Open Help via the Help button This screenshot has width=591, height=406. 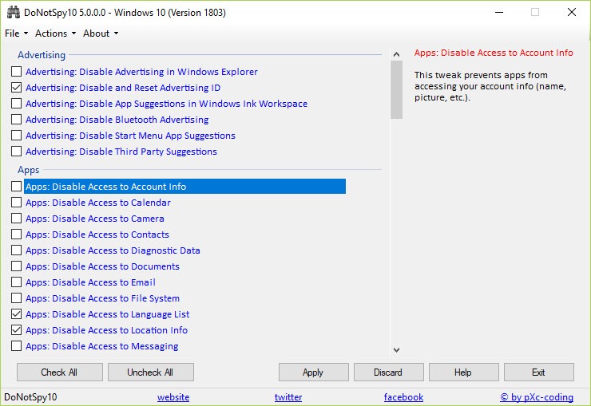[463, 372]
